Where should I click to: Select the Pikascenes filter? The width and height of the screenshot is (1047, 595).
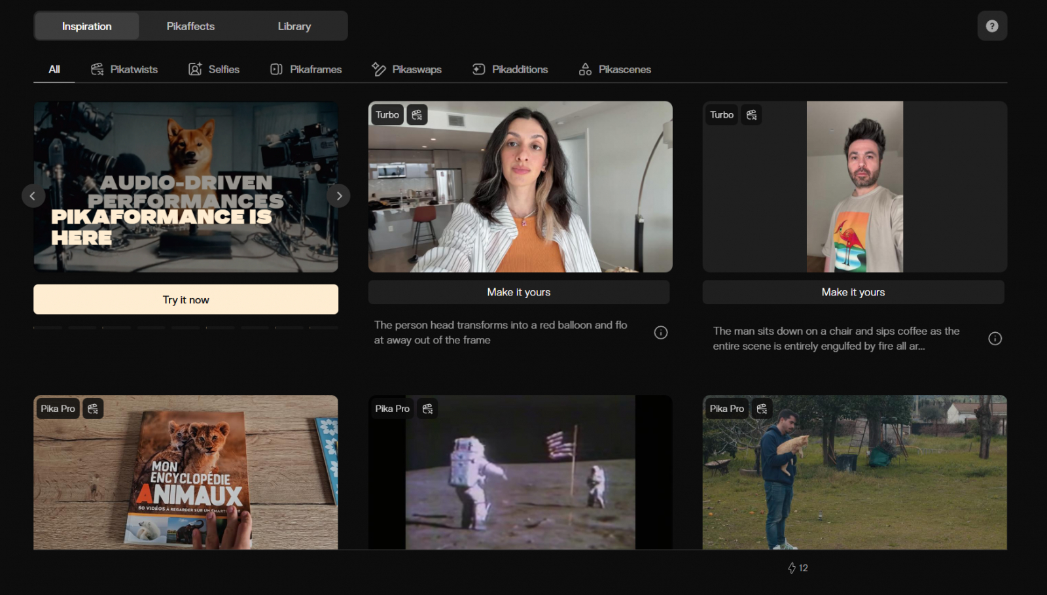614,69
